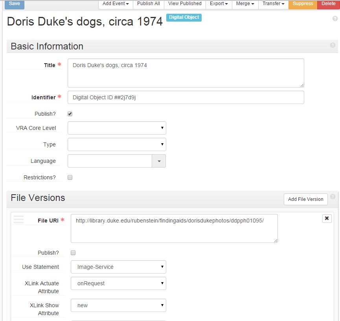This screenshot has height=321, width=340.
Task: Expand the Use Statement Image-Service dropdown
Action: click(118, 267)
